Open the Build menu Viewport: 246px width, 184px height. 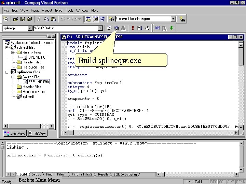coord(58,11)
